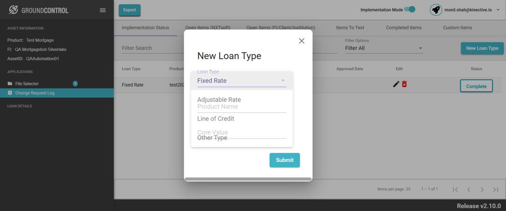
Task: Jump to the last page icon
Action: [496, 190]
